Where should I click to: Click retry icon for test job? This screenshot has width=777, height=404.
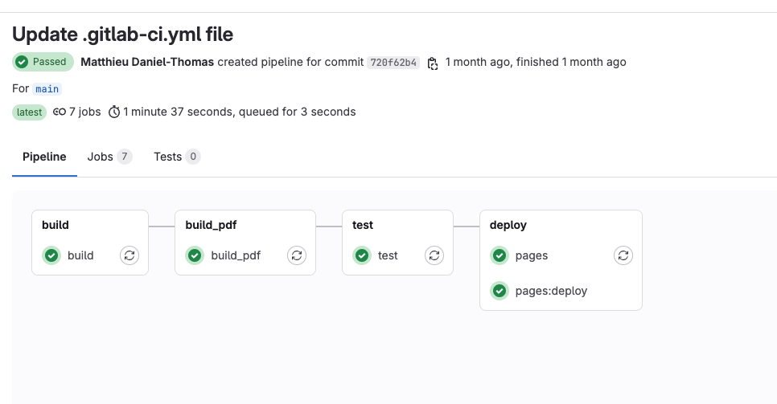434,255
